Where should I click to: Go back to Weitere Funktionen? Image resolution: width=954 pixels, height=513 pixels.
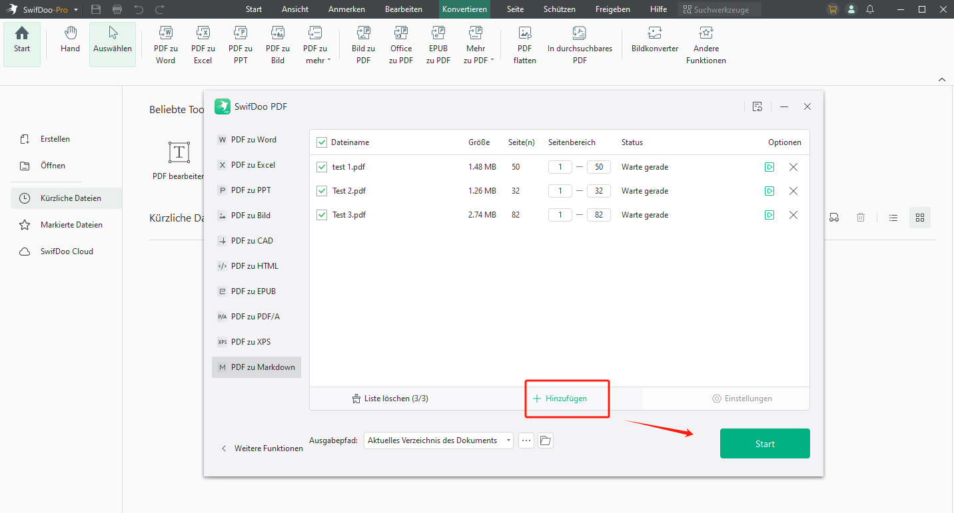(x=262, y=448)
